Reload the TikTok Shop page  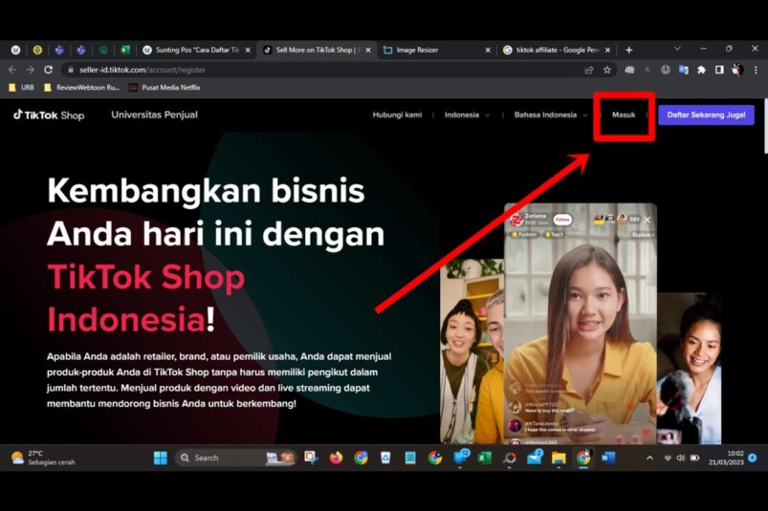[48, 70]
